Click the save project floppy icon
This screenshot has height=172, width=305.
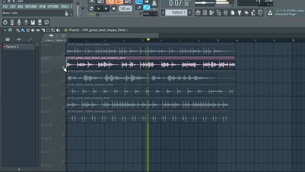[33, 22]
